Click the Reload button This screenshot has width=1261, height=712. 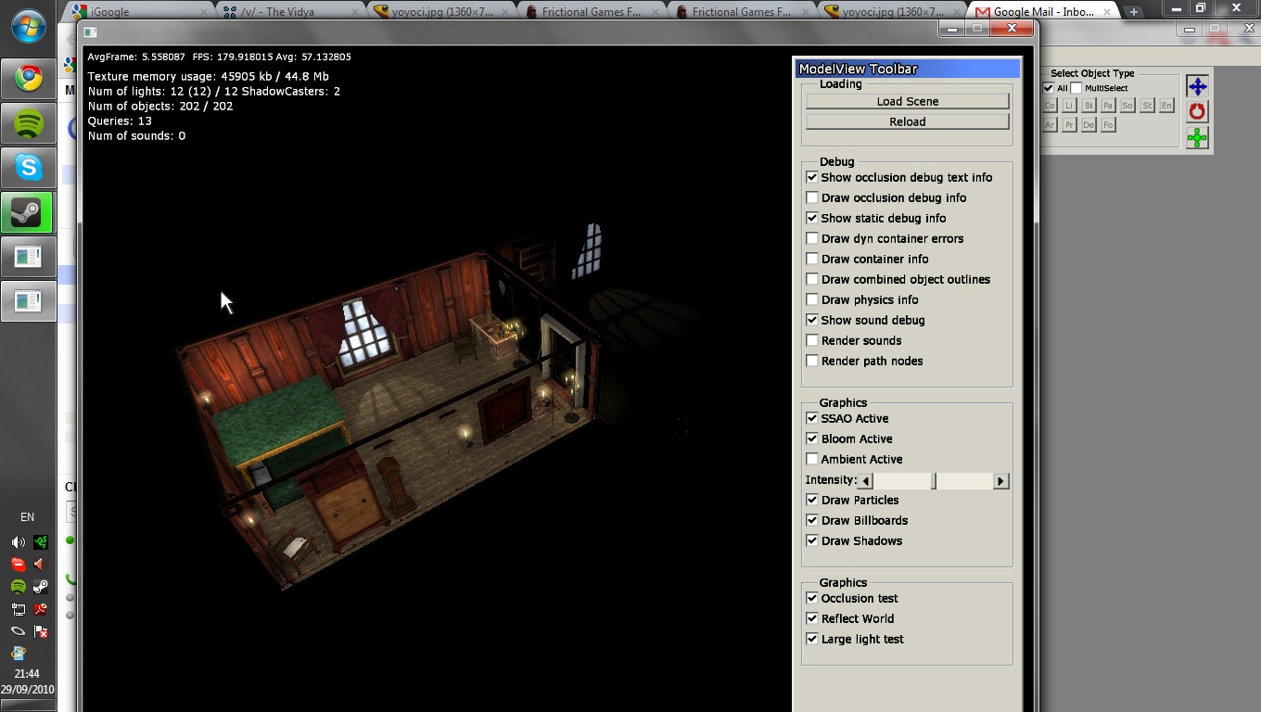click(x=907, y=121)
